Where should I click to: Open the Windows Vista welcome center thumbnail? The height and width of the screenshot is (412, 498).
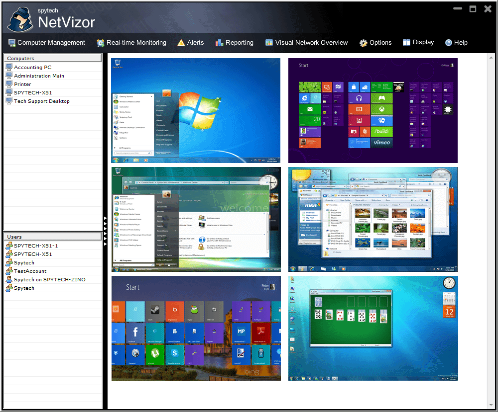tap(196, 219)
